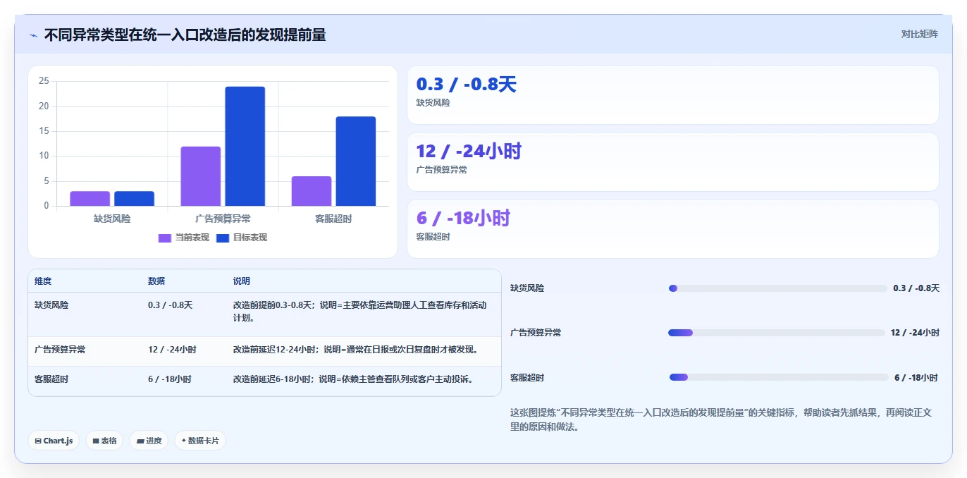
Task: Click the progress value 0.3 / -0.8天
Action: click(916, 288)
